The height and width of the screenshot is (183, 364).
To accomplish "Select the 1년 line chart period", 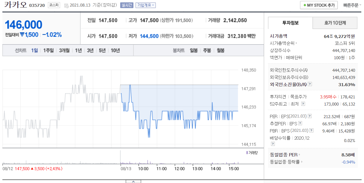I will coord(78,51).
